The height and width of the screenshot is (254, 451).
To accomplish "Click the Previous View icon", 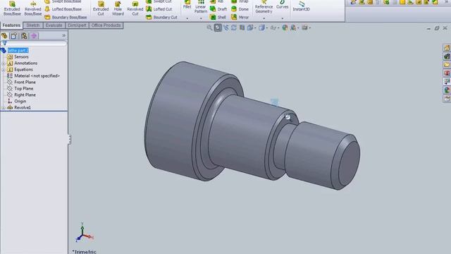I will point(225,28).
